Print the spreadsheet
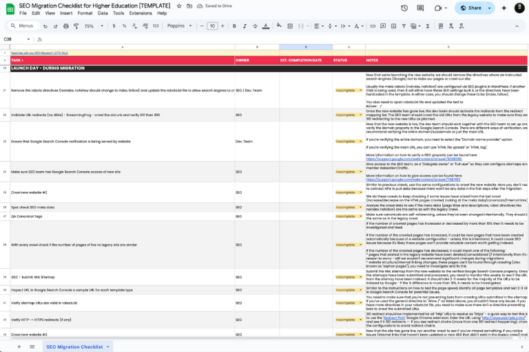Viewport: 529px width, 352px height. [x=66, y=26]
